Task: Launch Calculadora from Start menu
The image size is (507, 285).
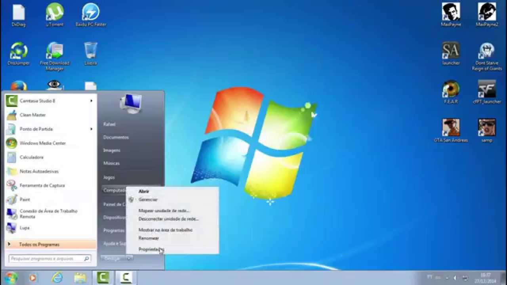Action: (51, 157)
